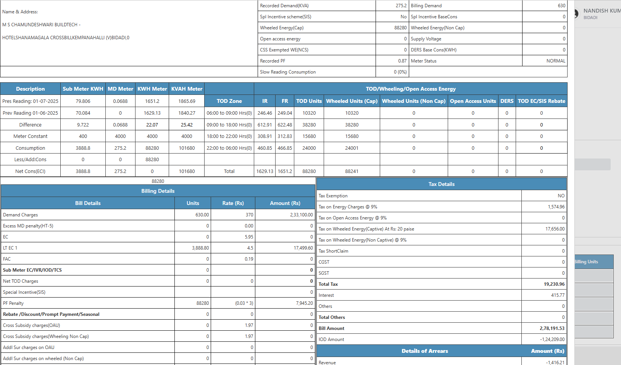Click the 'Billing Details' section header
The height and width of the screenshot is (365, 621).
click(x=158, y=191)
